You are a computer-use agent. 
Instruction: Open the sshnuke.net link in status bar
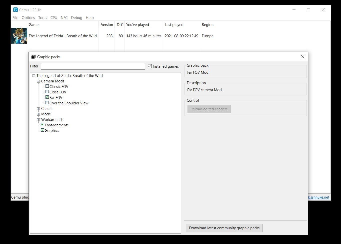[318, 197]
